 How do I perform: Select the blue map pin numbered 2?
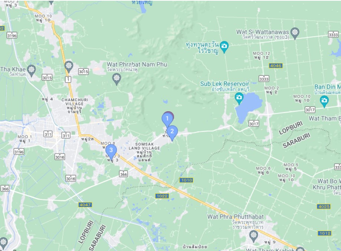coord(172,132)
